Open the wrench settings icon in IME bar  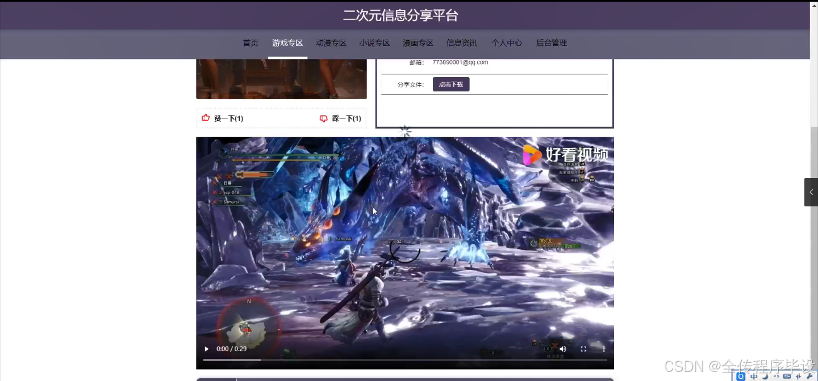(809, 376)
